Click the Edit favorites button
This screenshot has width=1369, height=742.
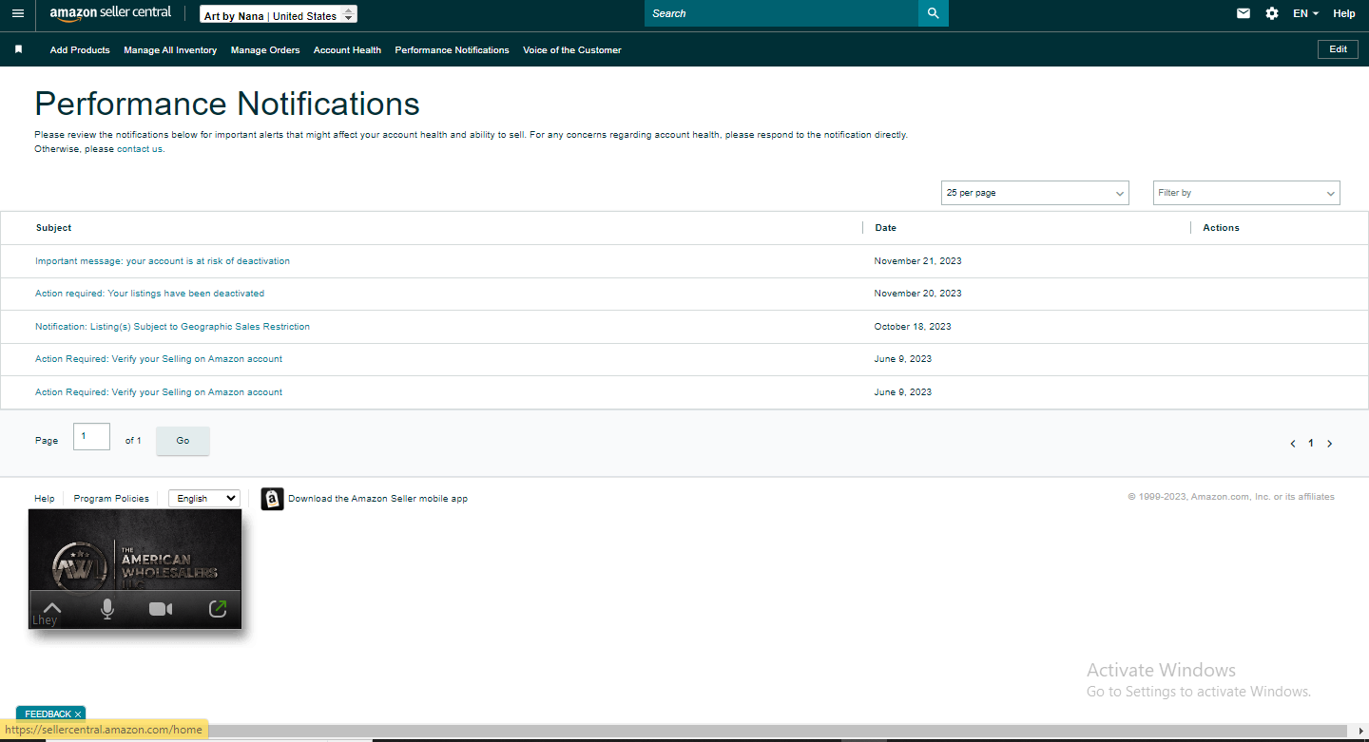tap(1338, 49)
